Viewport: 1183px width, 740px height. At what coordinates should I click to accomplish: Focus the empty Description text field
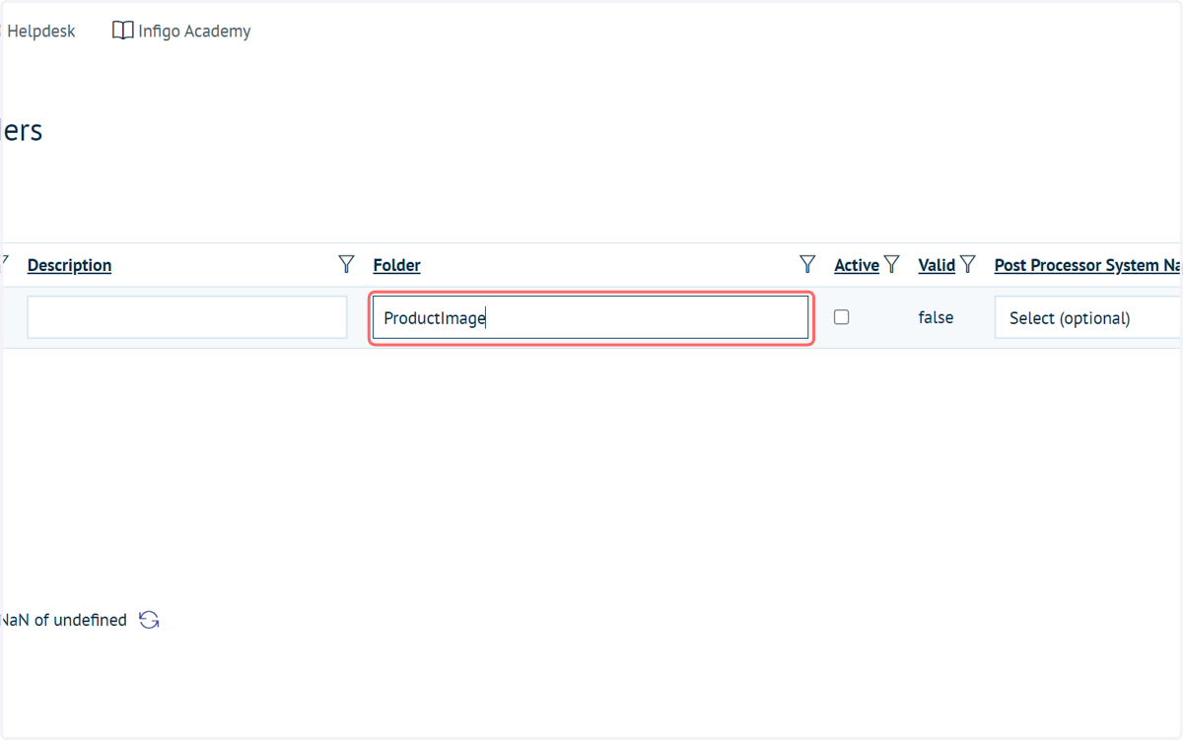(187, 317)
